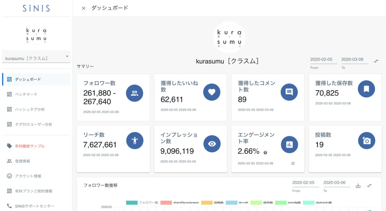Download the フォロワー数推移 chart data
Viewport: 386px width, 211px height.
pos(358,186)
